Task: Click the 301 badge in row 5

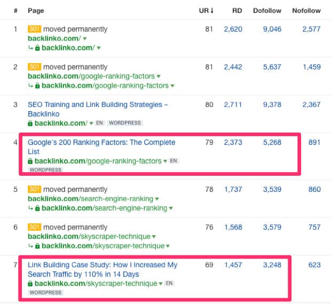Action: point(34,189)
